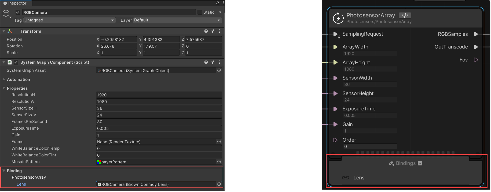Image resolution: width=491 pixels, height=192 pixels.
Task: Collapse the Bindings section on the node
Action: tap(420, 163)
